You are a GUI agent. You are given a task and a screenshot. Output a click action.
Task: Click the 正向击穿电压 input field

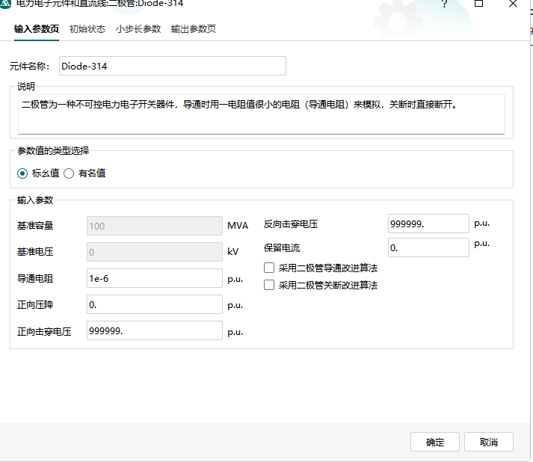click(154, 330)
